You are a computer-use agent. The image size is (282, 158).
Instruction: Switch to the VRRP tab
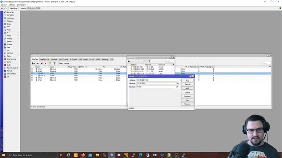[x=98, y=59]
